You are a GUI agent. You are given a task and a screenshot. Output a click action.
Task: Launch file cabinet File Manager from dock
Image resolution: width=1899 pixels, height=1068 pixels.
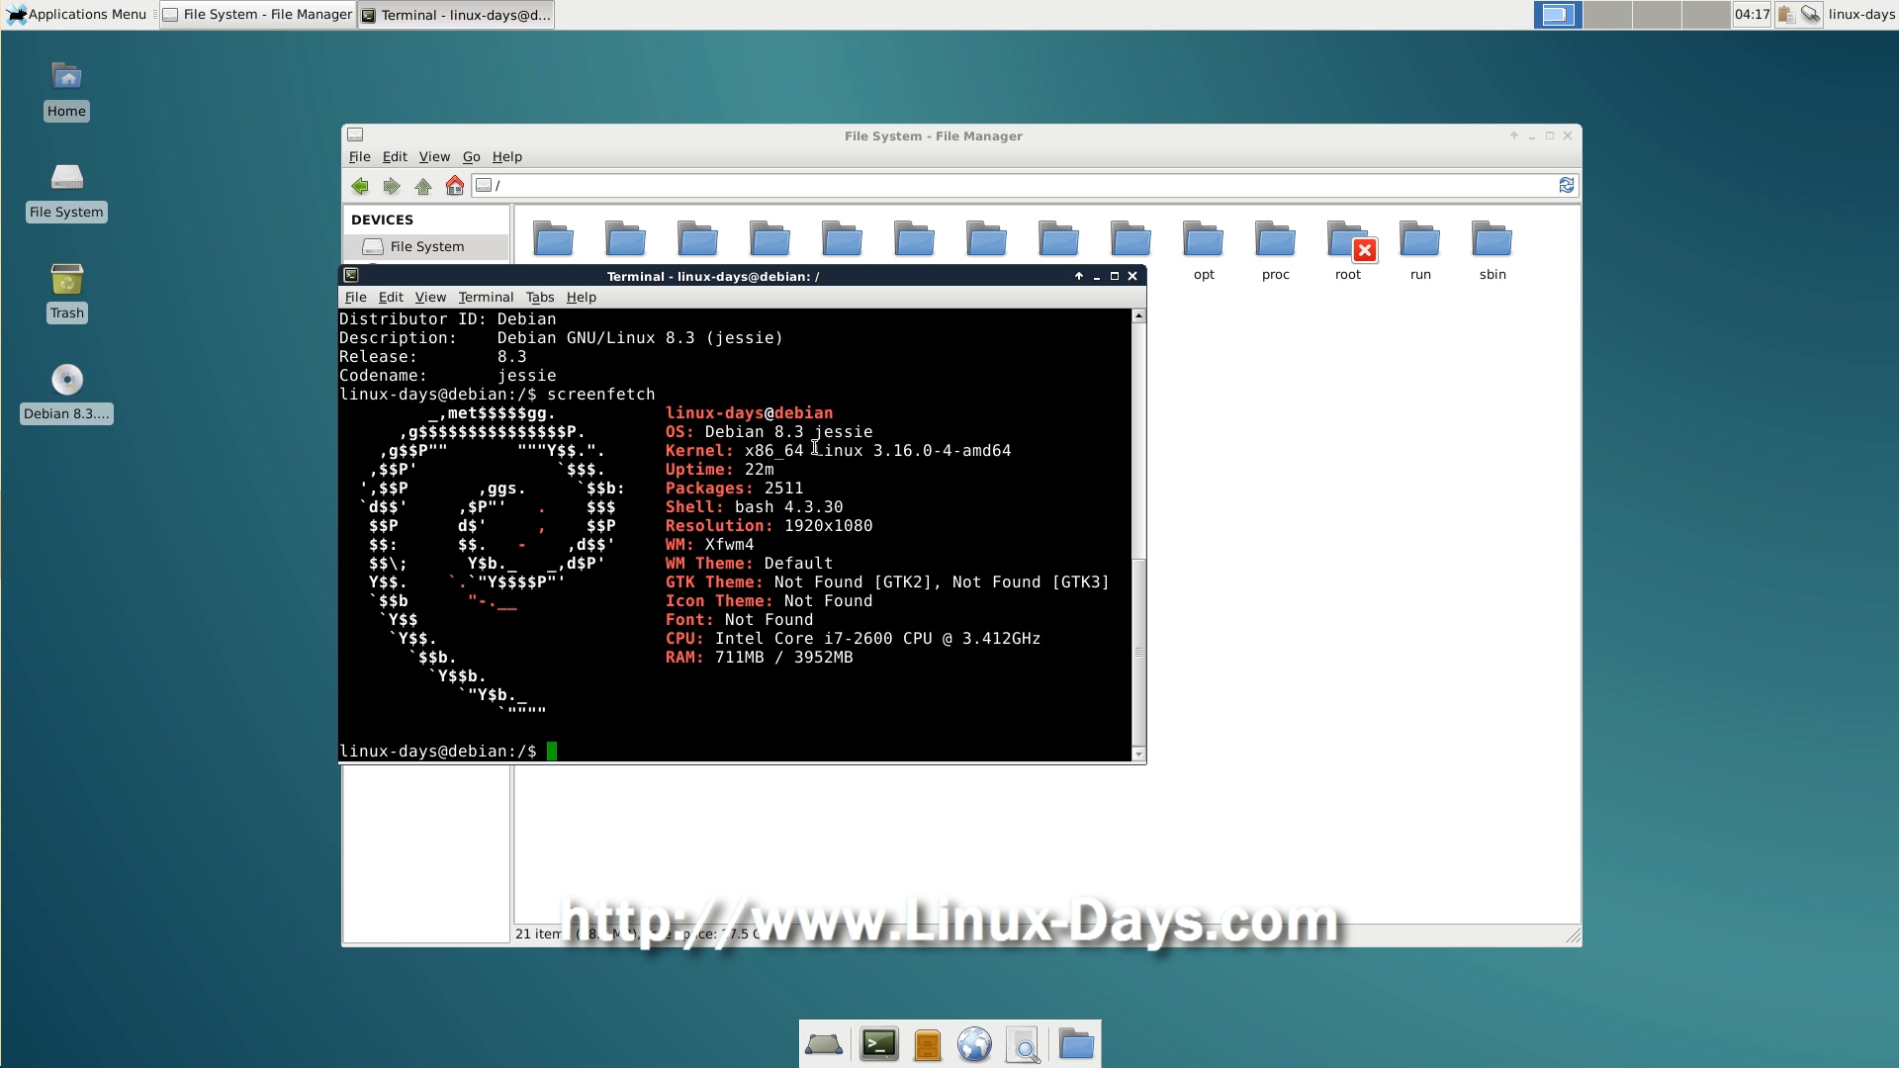pos(928,1044)
